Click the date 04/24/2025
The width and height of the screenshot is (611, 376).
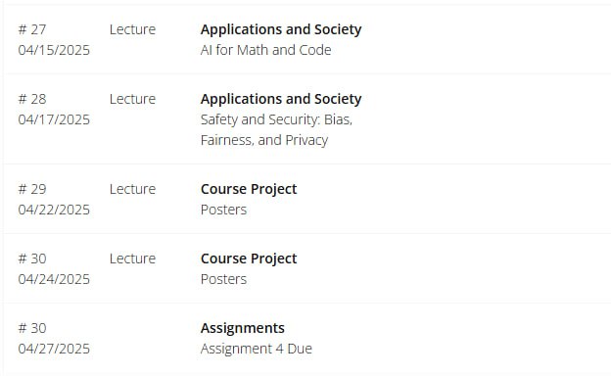pyautogui.click(x=54, y=279)
